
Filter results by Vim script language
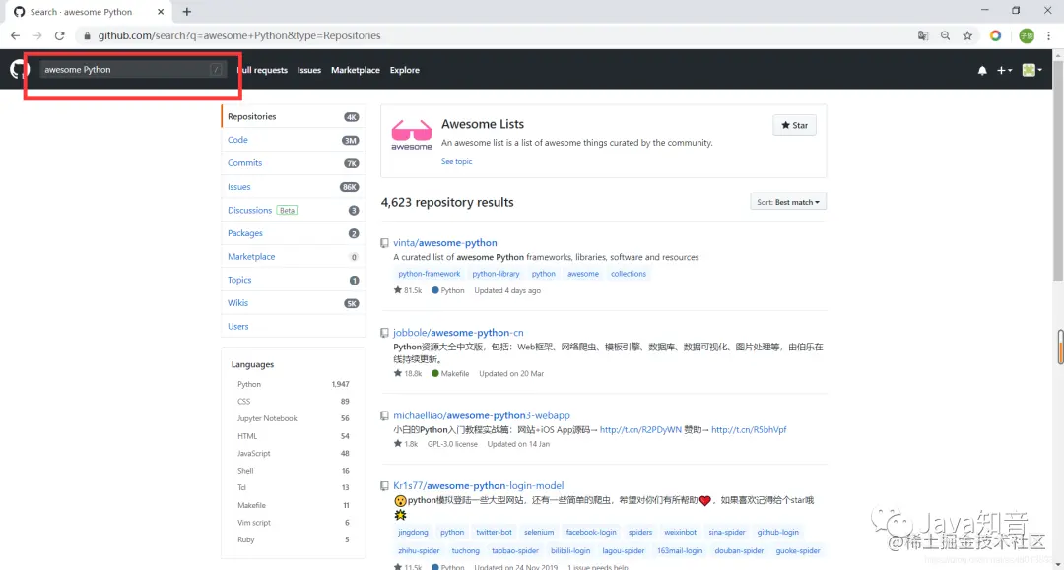click(294, 523)
